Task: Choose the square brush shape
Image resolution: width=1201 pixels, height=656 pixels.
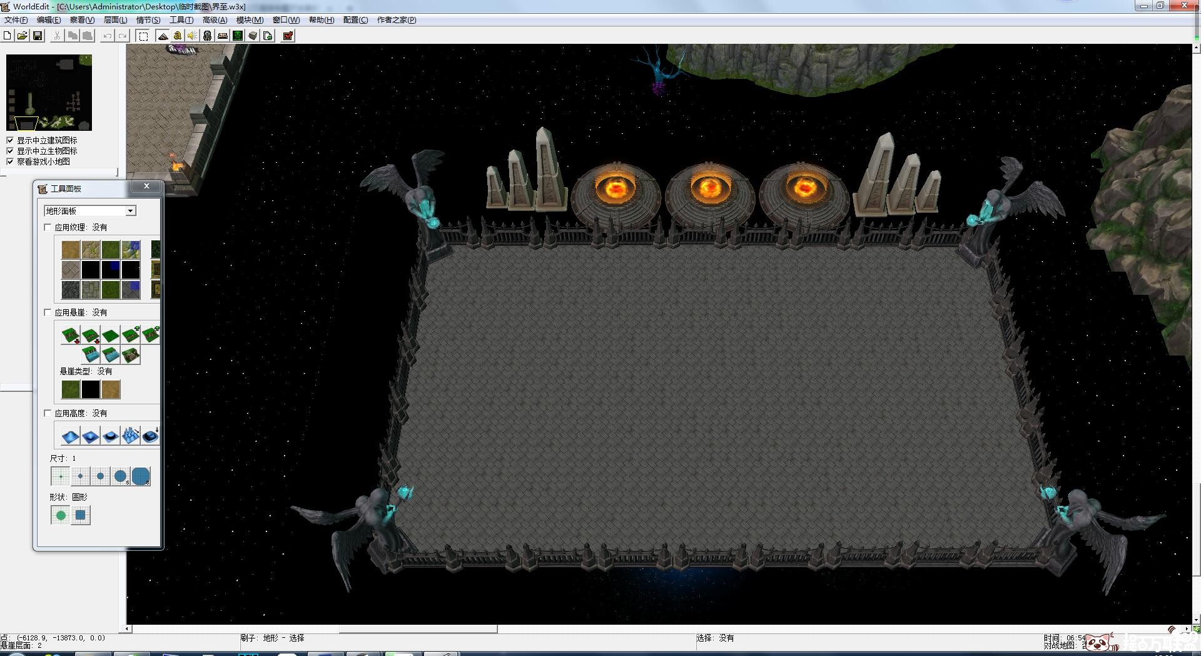Action: click(81, 515)
